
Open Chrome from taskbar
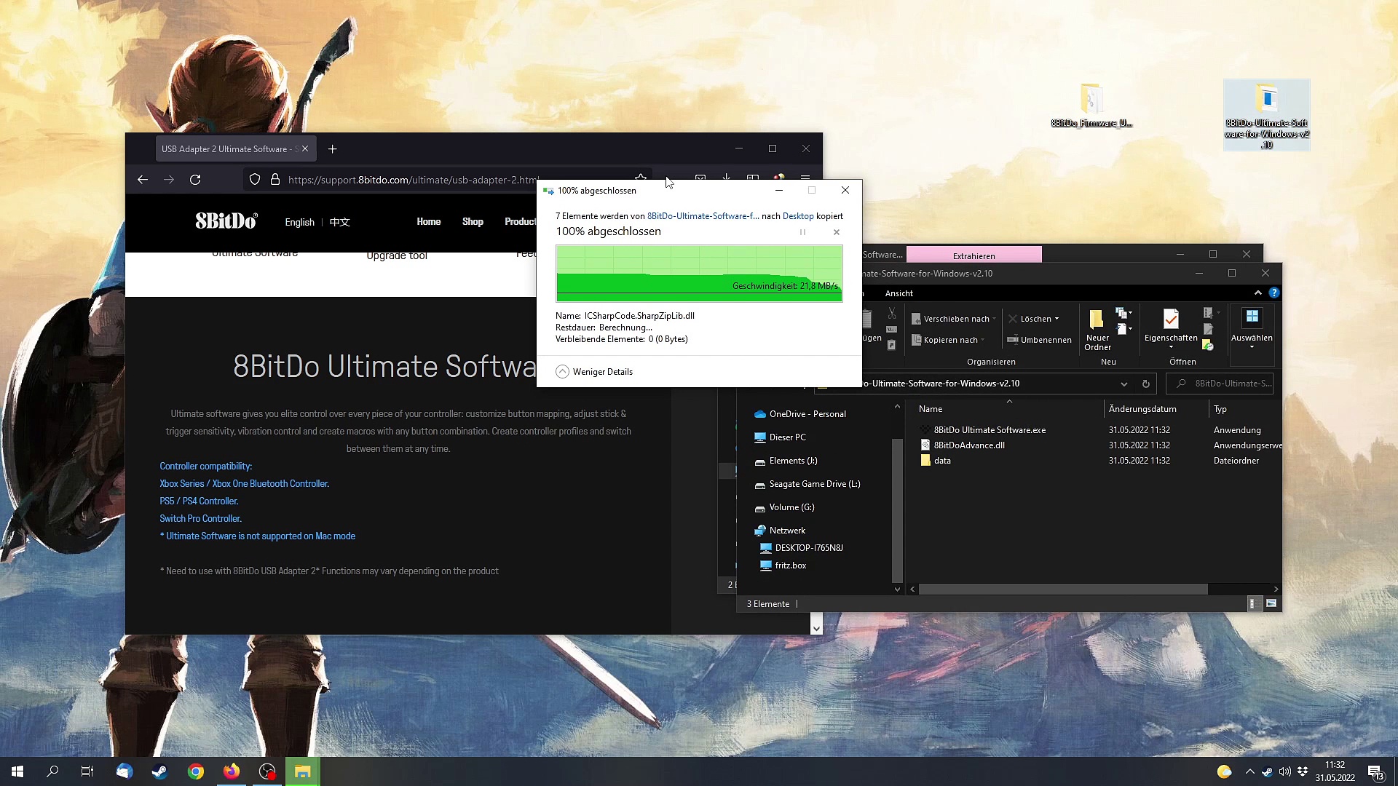tap(195, 771)
